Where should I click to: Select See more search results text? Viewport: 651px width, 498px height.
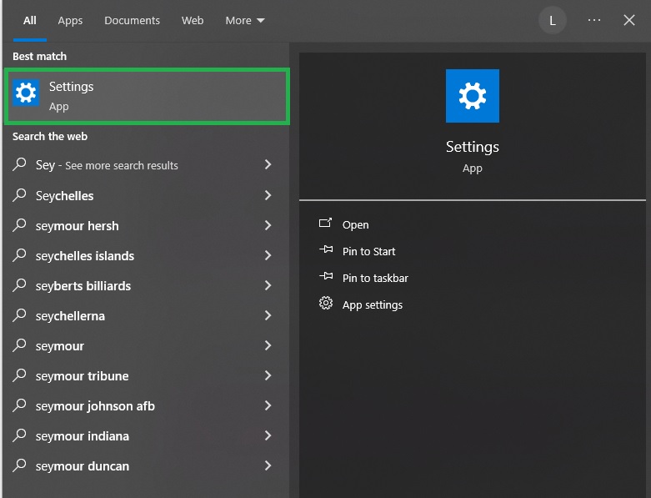pos(122,165)
